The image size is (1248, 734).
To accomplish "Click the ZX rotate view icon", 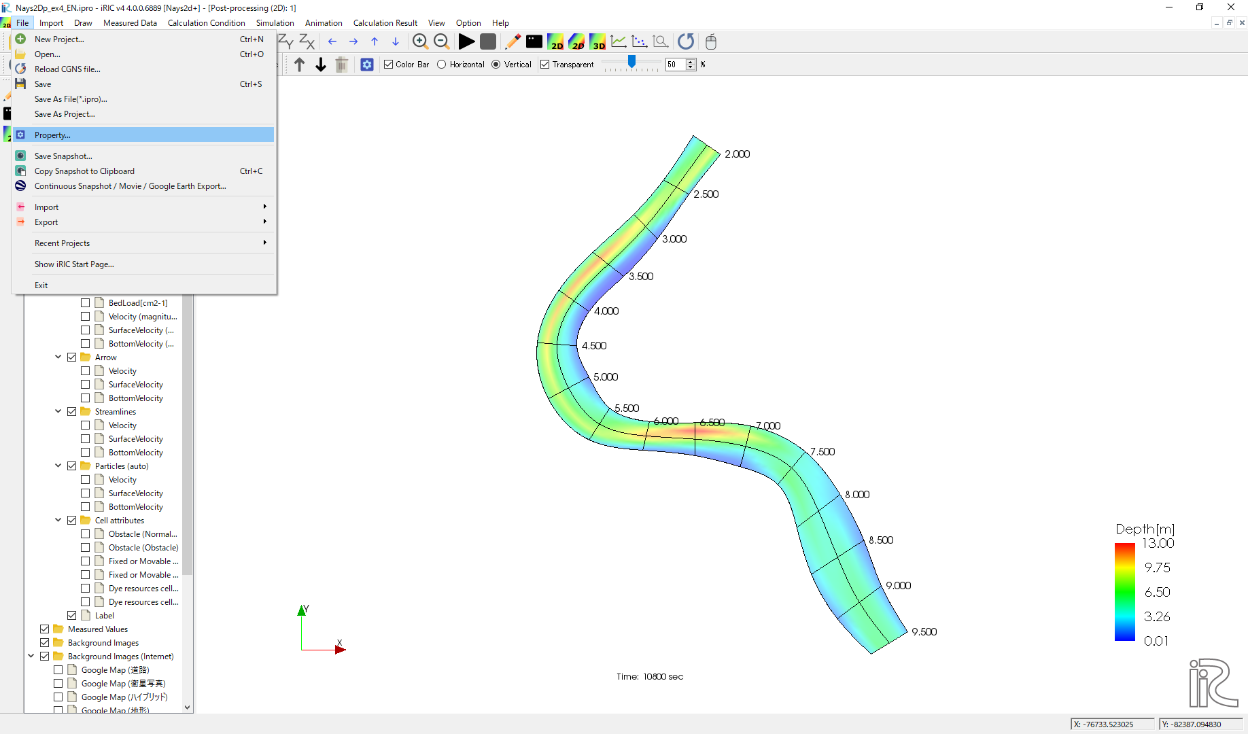I will coord(307,41).
